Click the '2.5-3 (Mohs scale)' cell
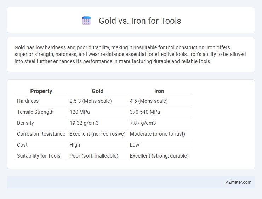The height and width of the screenshot is (199, 262). pos(91,101)
